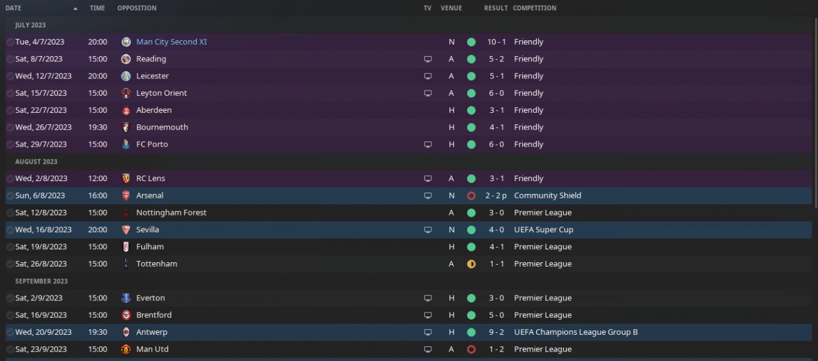818x361 pixels.
Task: Toggle the round marker beside Wed, 20/9/2023
Action: pyautogui.click(x=10, y=332)
